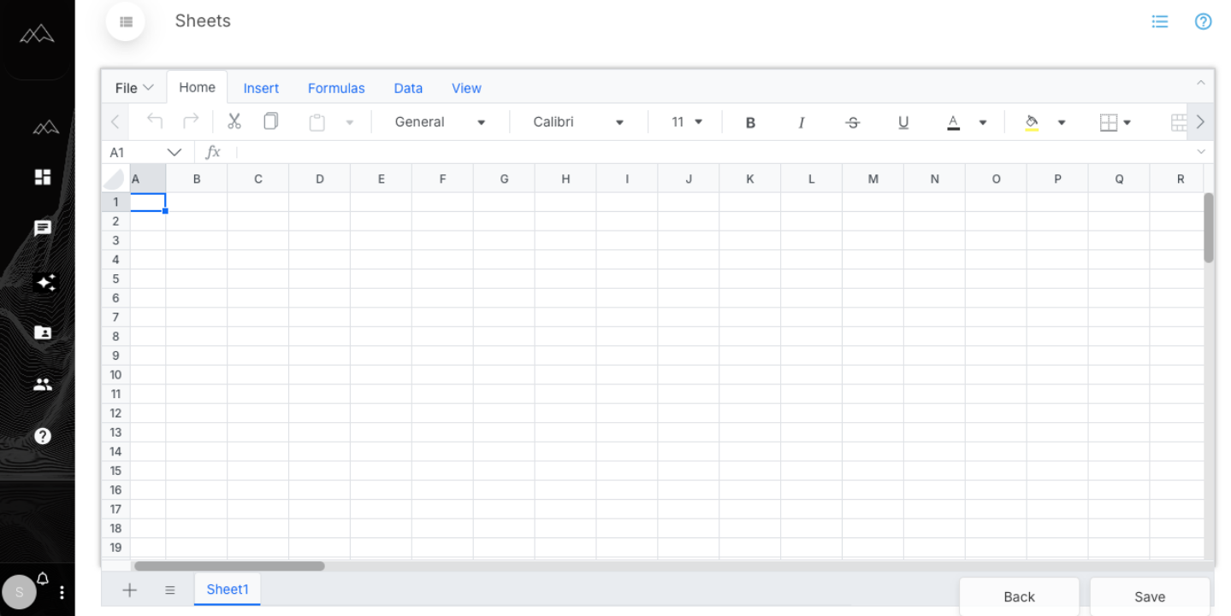Open the messages icon in the left sidebar
This screenshot has width=1231, height=616.
point(42,227)
